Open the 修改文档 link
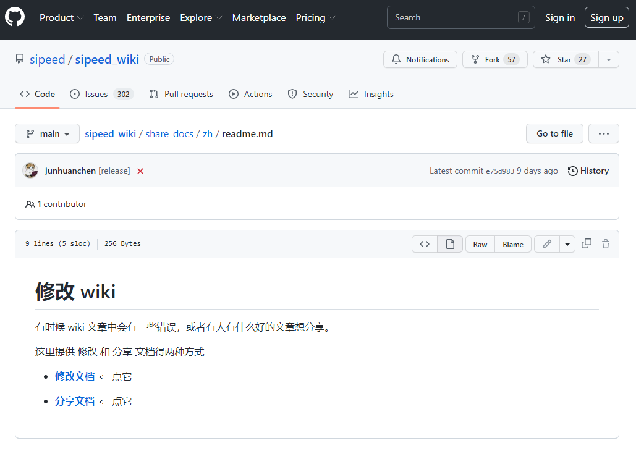Screen dimensions: 636x451 [x=75, y=376]
